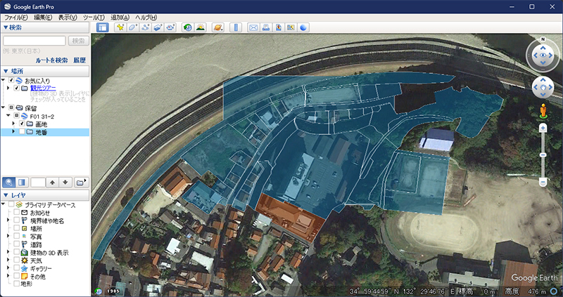Collapse the 場所 panel header
Viewport: 563px width, 297px height.
point(45,72)
